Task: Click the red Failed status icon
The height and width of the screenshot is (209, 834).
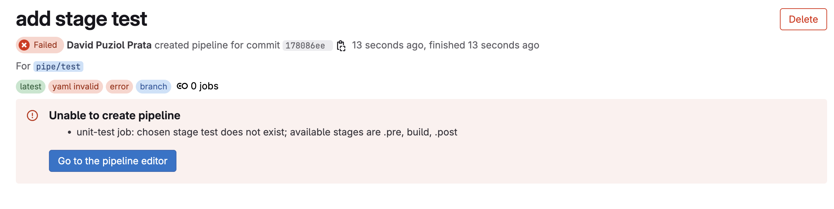Action: pos(24,45)
